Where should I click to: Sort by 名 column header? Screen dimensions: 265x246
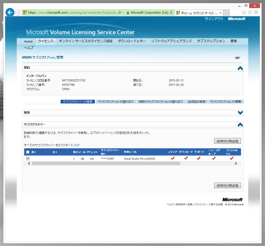[55, 152]
